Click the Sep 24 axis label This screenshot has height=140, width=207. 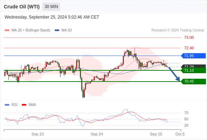click(x=97, y=134)
